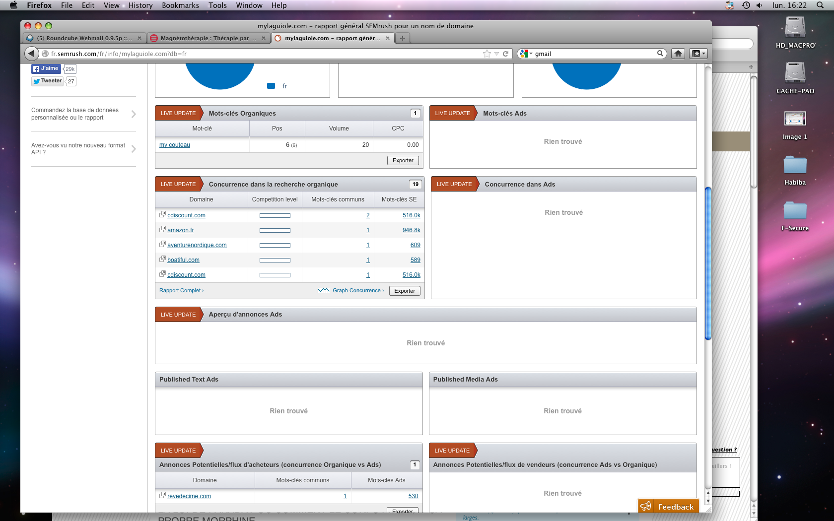Viewport: 834px width, 521px height.
Task: Open the amazon.fr domain link
Action: pyautogui.click(x=181, y=230)
